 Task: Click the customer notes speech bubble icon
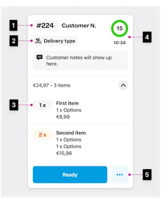(x=39, y=58)
